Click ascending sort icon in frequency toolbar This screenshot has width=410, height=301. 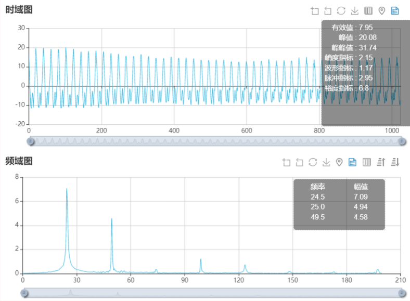tap(381, 162)
